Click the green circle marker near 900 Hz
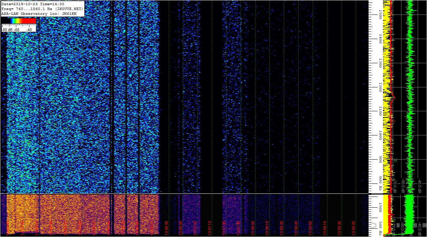Screen dimensions: 427x237 point(395,160)
